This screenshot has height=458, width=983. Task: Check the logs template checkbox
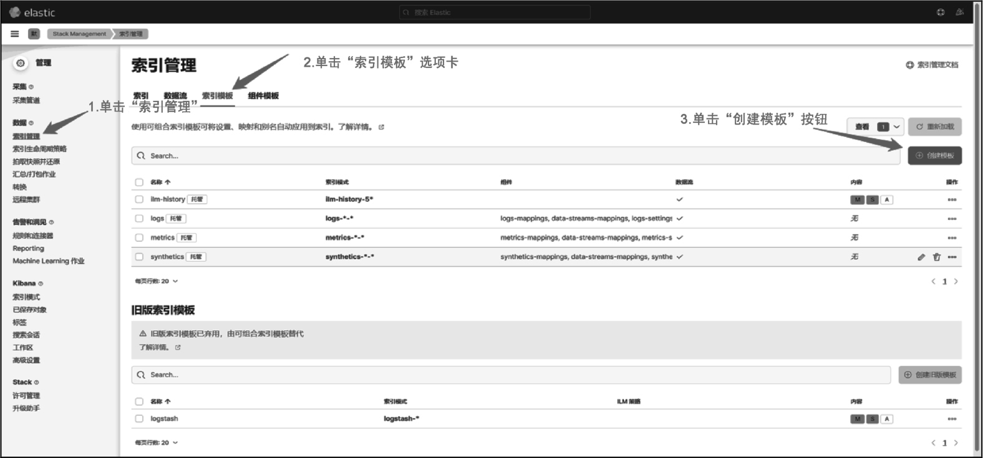click(x=139, y=219)
